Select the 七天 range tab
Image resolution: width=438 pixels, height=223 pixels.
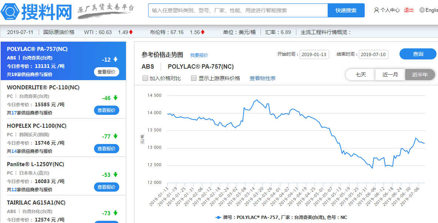point(361,75)
